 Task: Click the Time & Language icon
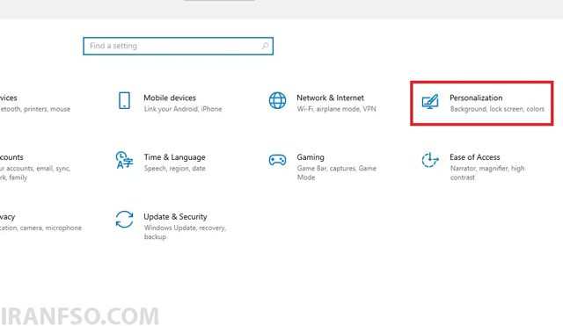click(124, 160)
